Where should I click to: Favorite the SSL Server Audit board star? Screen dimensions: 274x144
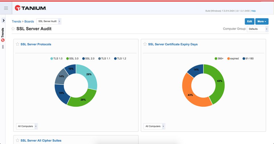13,28
